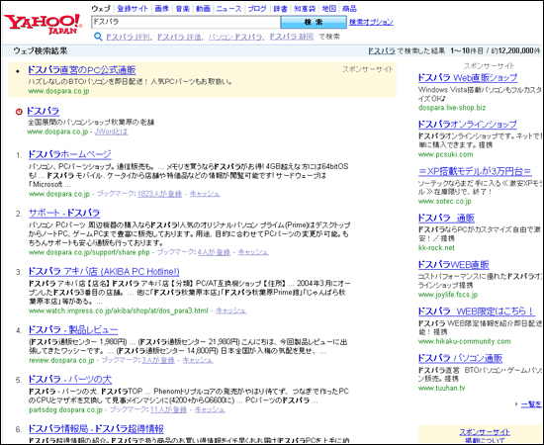Click the JWordとは link
544x445 pixels.
click(x=111, y=132)
